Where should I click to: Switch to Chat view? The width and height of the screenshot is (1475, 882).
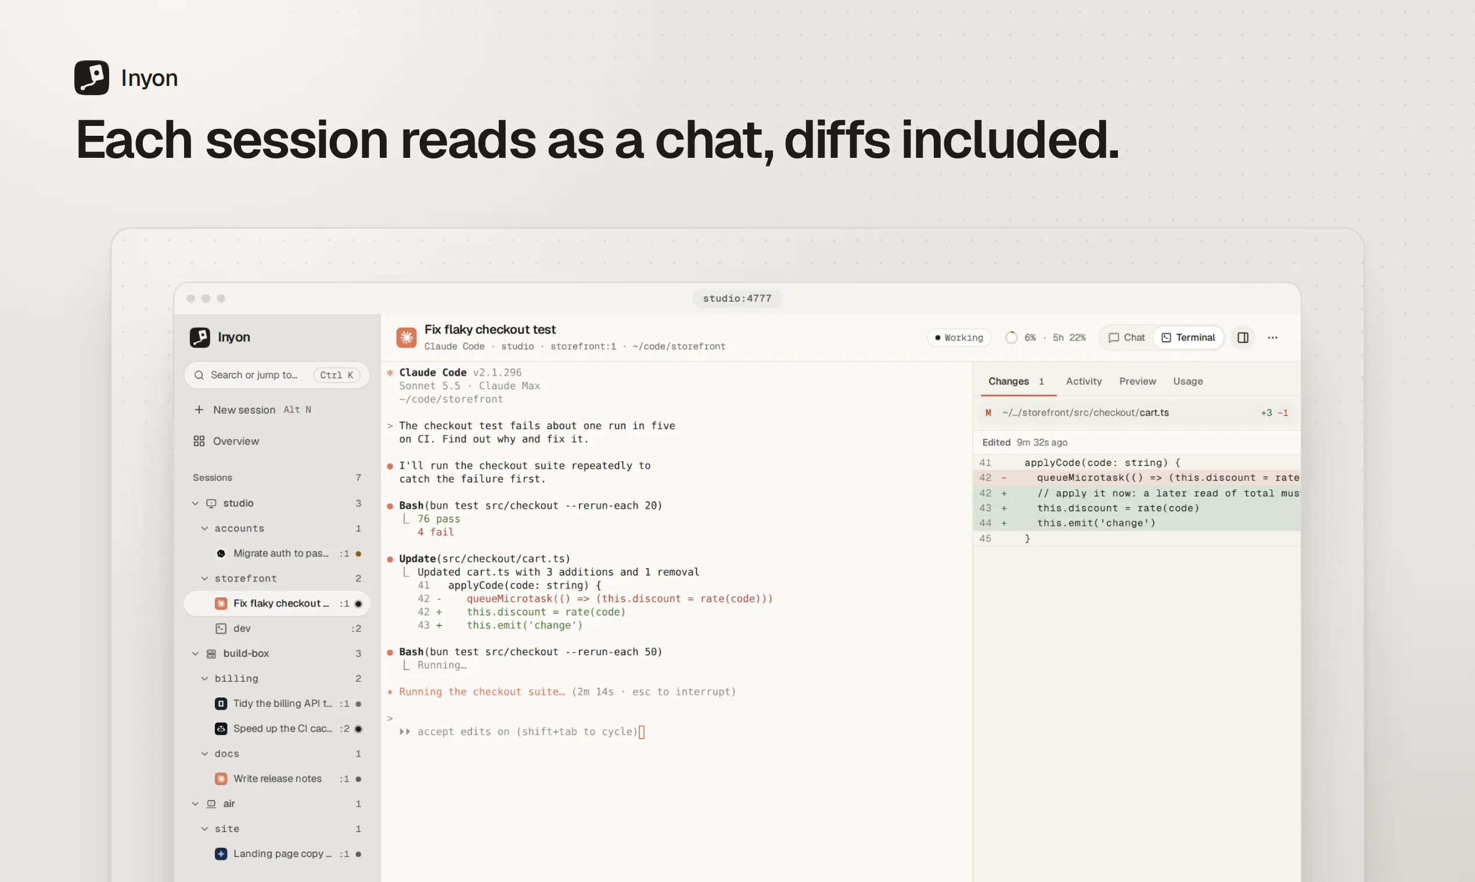click(1127, 338)
